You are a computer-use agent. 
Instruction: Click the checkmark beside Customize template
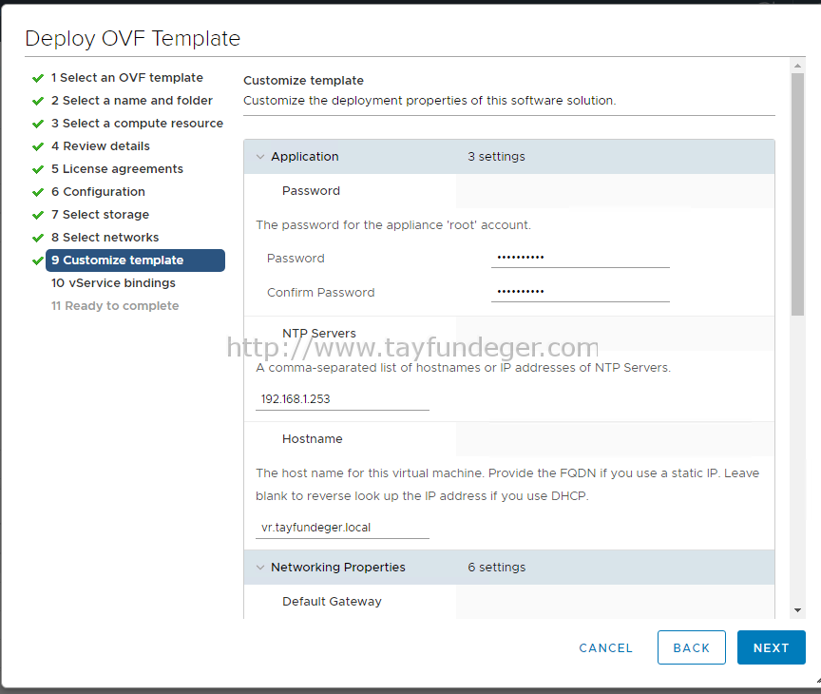pyautogui.click(x=38, y=260)
